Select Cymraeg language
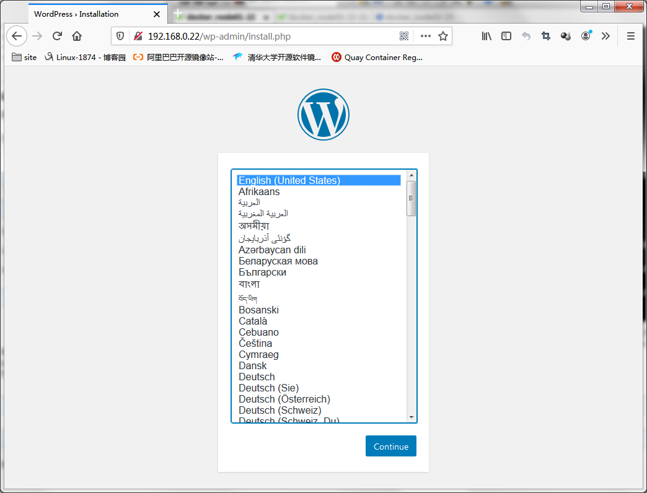Viewport: 647px width, 493px height. point(319,354)
